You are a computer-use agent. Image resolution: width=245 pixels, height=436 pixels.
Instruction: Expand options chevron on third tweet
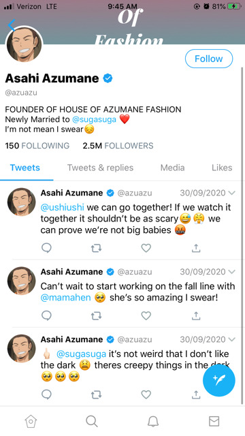(231, 339)
